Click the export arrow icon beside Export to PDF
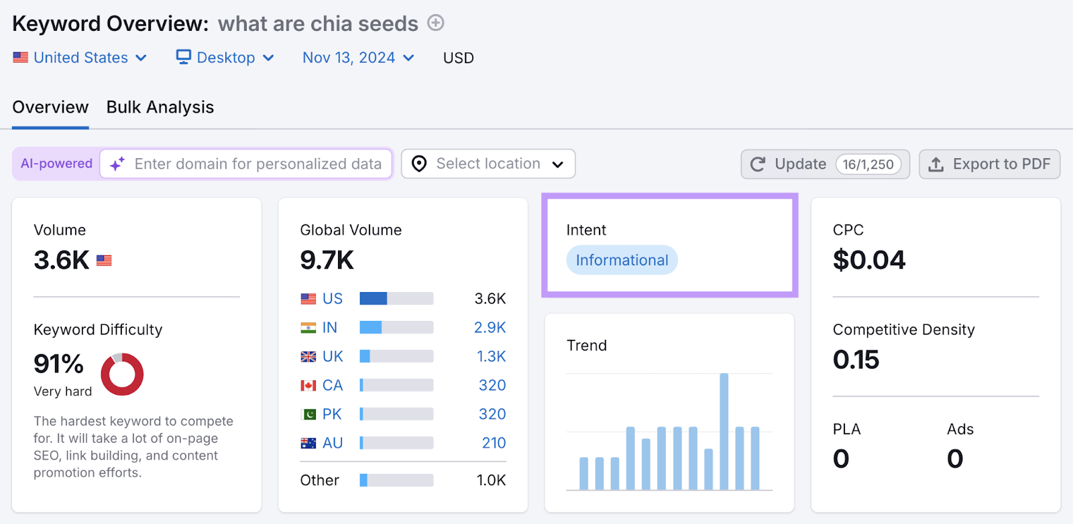This screenshot has height=524, width=1073. click(935, 164)
